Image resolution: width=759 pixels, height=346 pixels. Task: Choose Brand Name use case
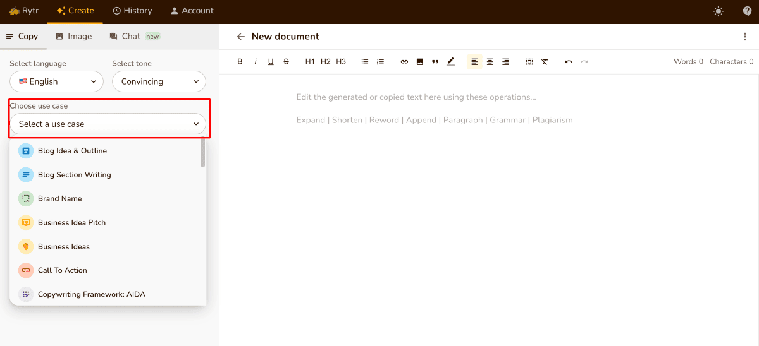click(59, 198)
